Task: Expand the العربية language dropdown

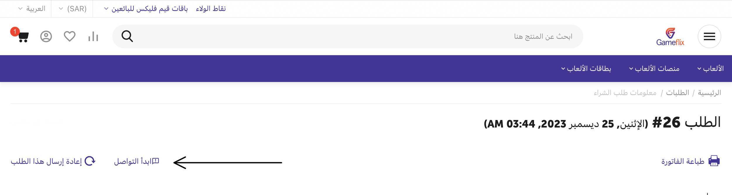Action: tap(32, 9)
